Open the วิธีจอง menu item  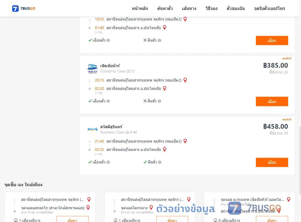tap(211, 8)
